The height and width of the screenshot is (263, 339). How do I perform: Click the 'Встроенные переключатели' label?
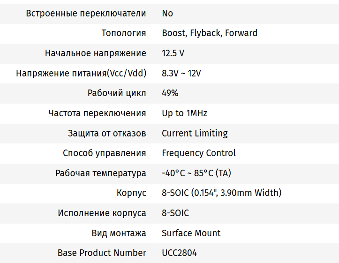pyautogui.click(x=86, y=13)
